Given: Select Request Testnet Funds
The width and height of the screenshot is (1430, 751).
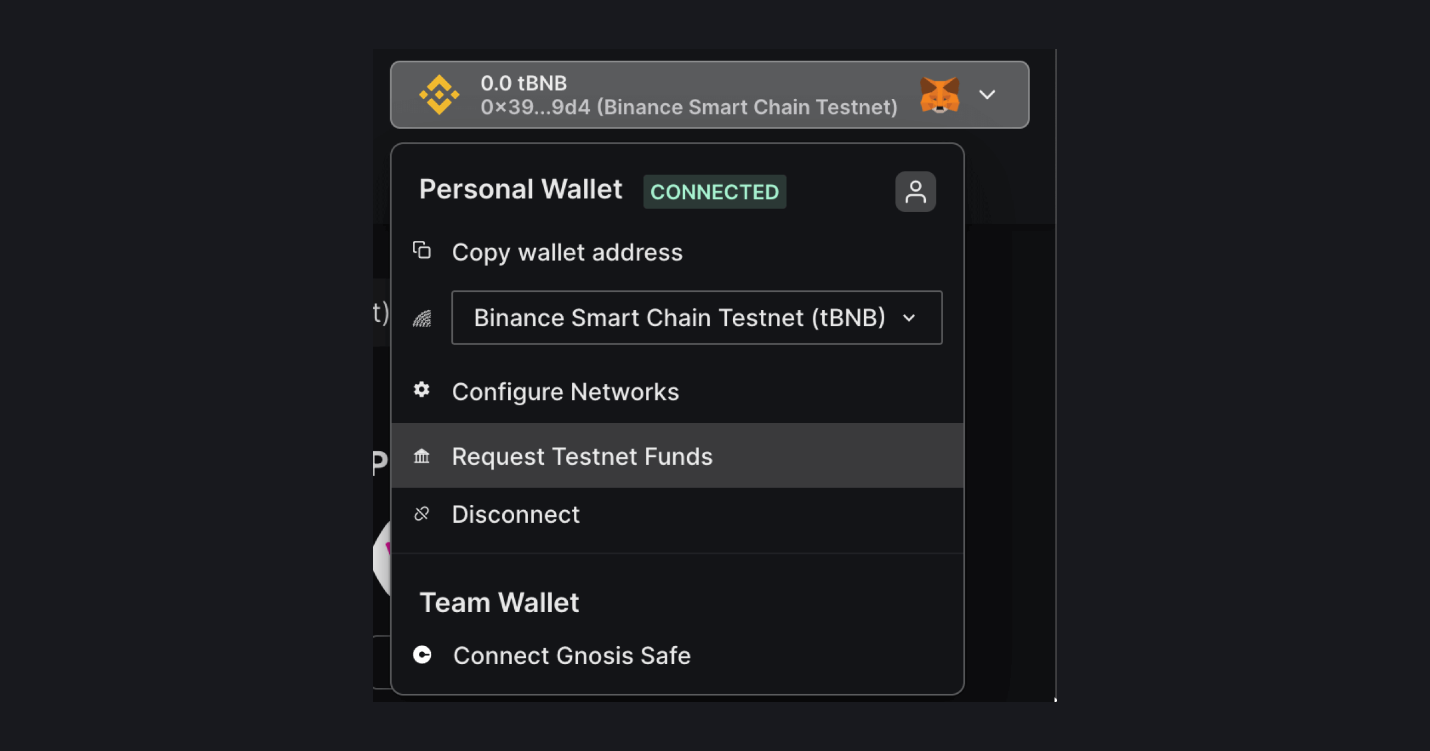Looking at the screenshot, I should (x=582, y=456).
